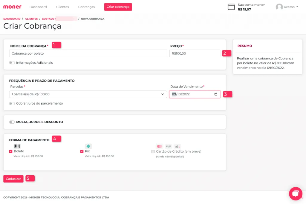This screenshot has width=306, height=204.
Task: Click the credit card brand logos
Action: [x=169, y=146]
